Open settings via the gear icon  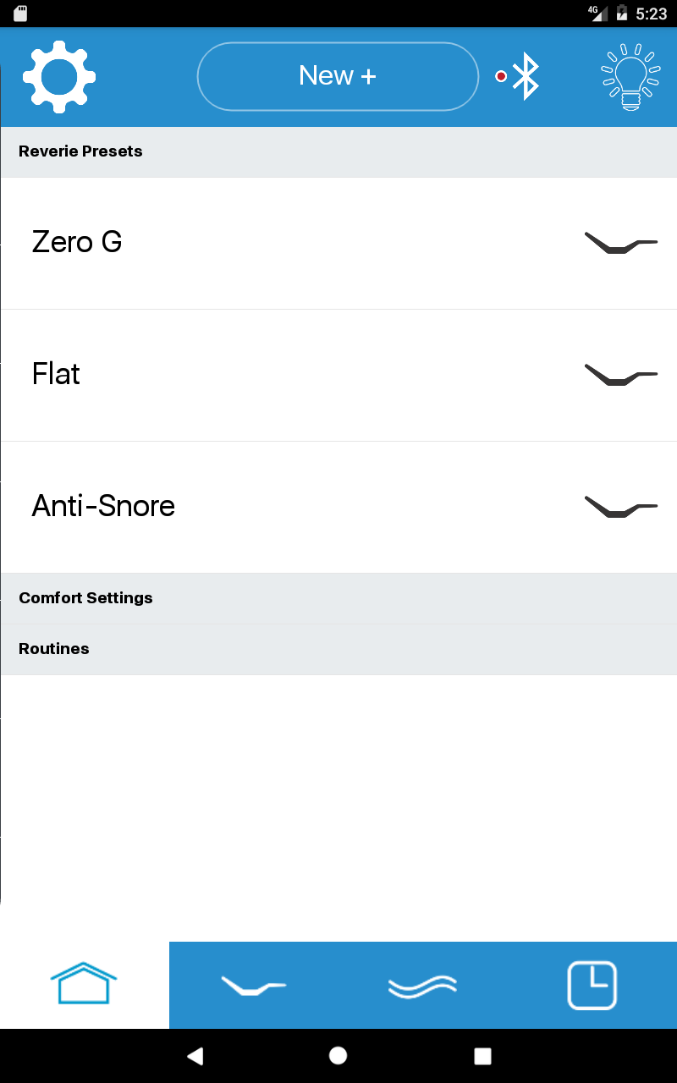pos(59,76)
